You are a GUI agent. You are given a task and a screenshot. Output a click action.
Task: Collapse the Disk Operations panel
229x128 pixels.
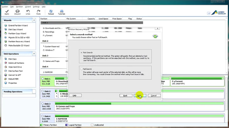34,54
